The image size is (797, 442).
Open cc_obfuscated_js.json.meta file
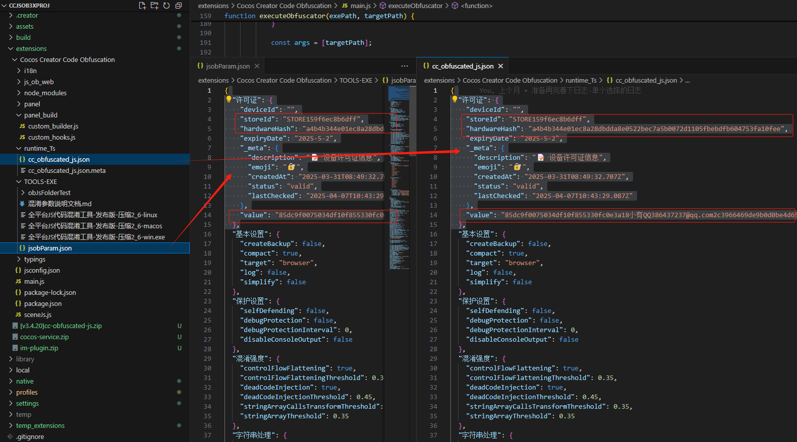(67, 170)
